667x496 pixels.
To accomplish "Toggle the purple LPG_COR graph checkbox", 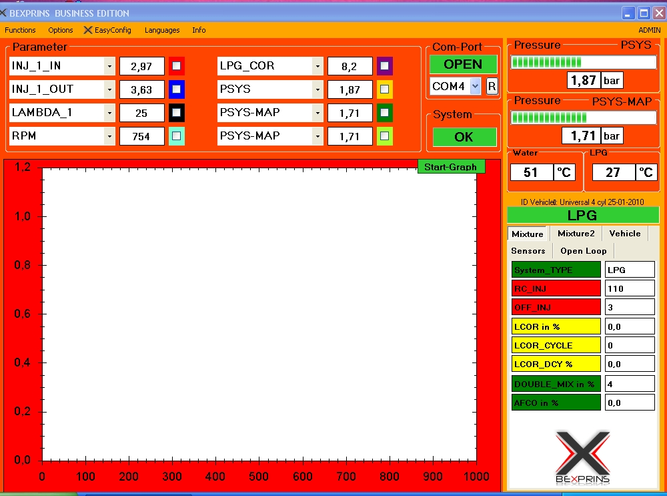I will coord(384,66).
